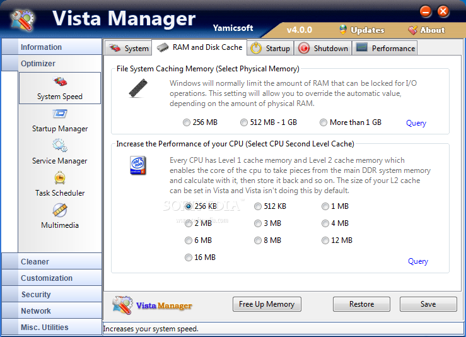Screen dimensions: 466x337
Task: Switch to the Startup tab
Action: (x=270, y=48)
